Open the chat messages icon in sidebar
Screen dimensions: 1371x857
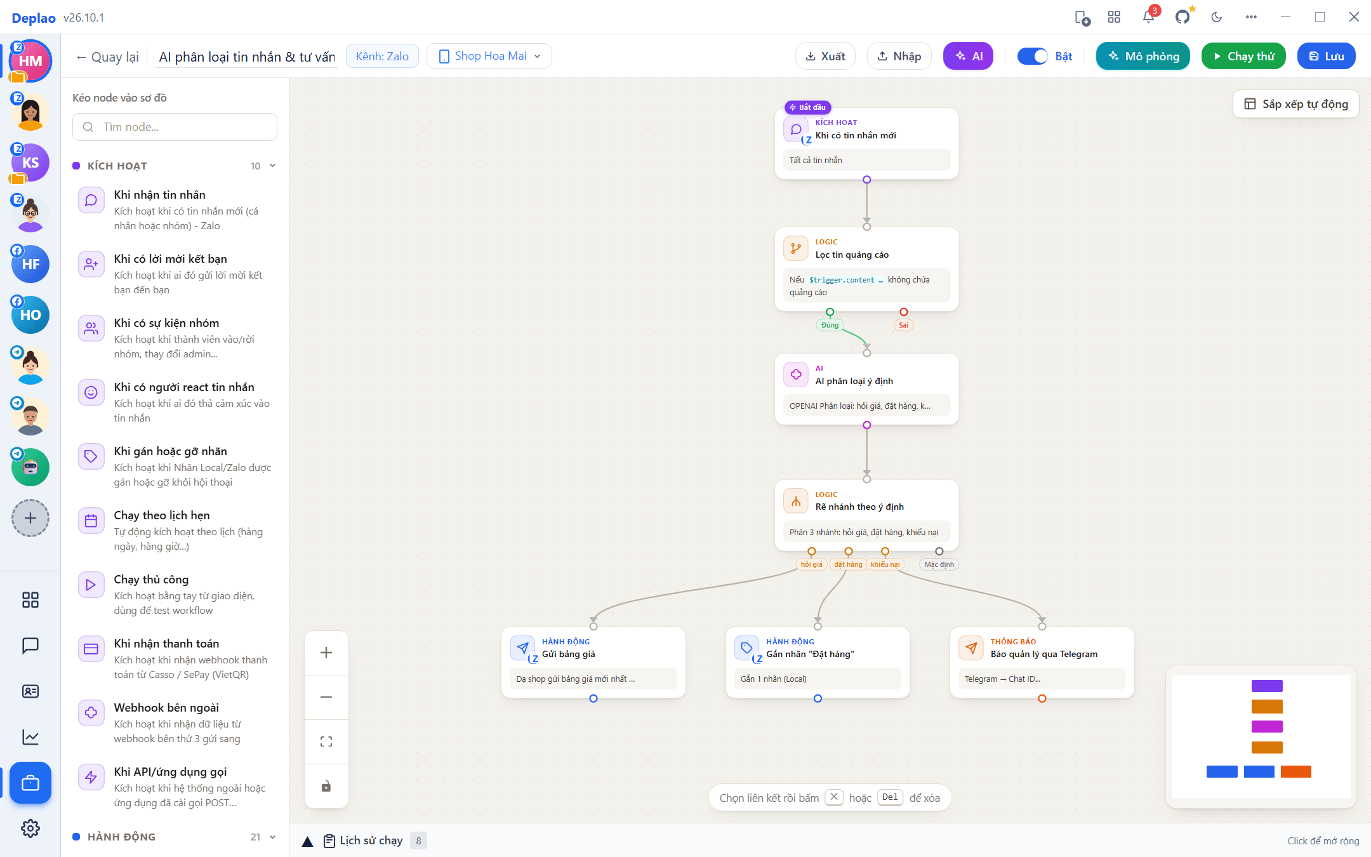(x=30, y=646)
